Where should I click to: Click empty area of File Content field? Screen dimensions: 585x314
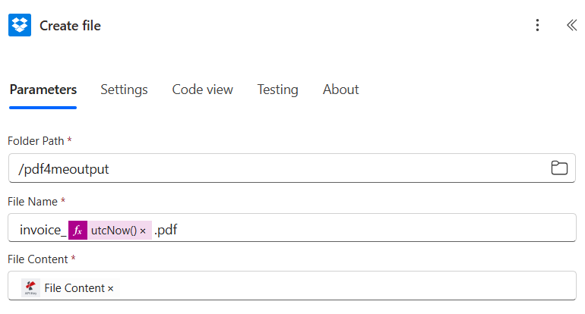pyautogui.click(x=342, y=287)
